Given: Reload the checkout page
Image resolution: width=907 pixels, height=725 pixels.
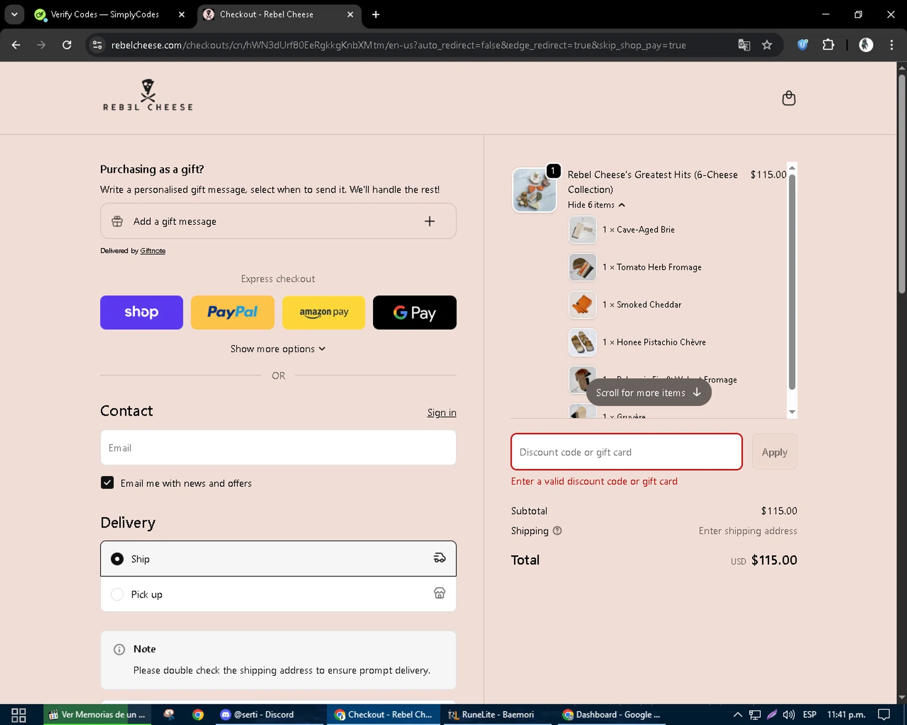Looking at the screenshot, I should tap(67, 45).
